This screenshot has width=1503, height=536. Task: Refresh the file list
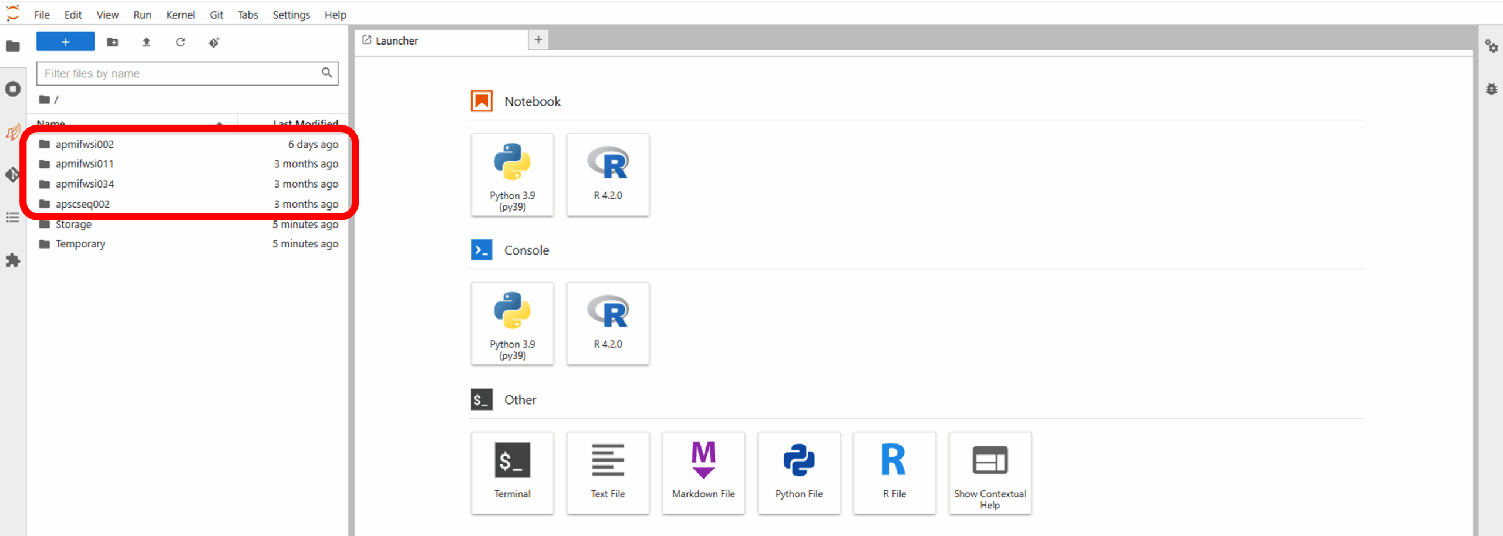click(181, 42)
